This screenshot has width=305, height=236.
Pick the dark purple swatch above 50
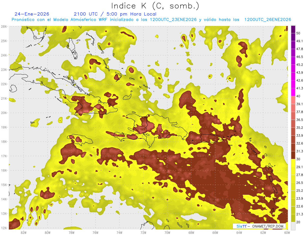coord(293,30)
